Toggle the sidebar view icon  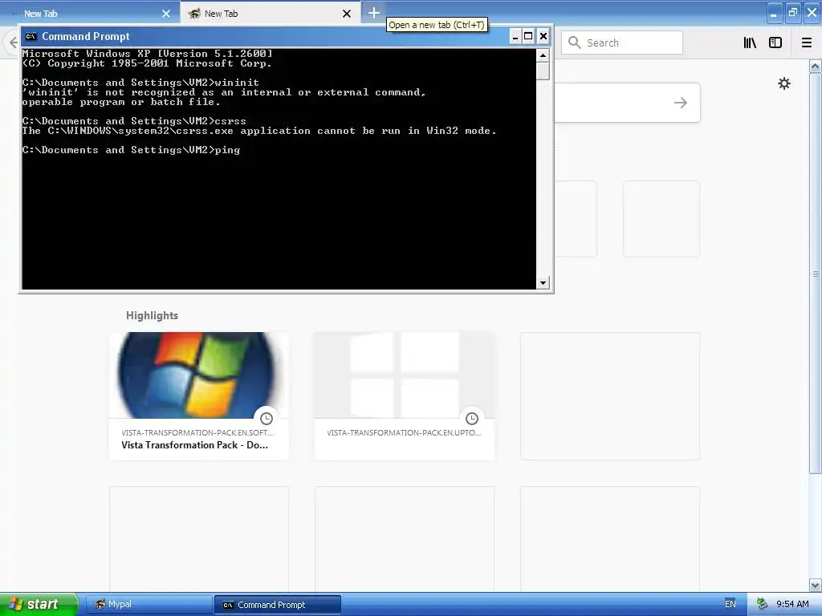tap(775, 43)
